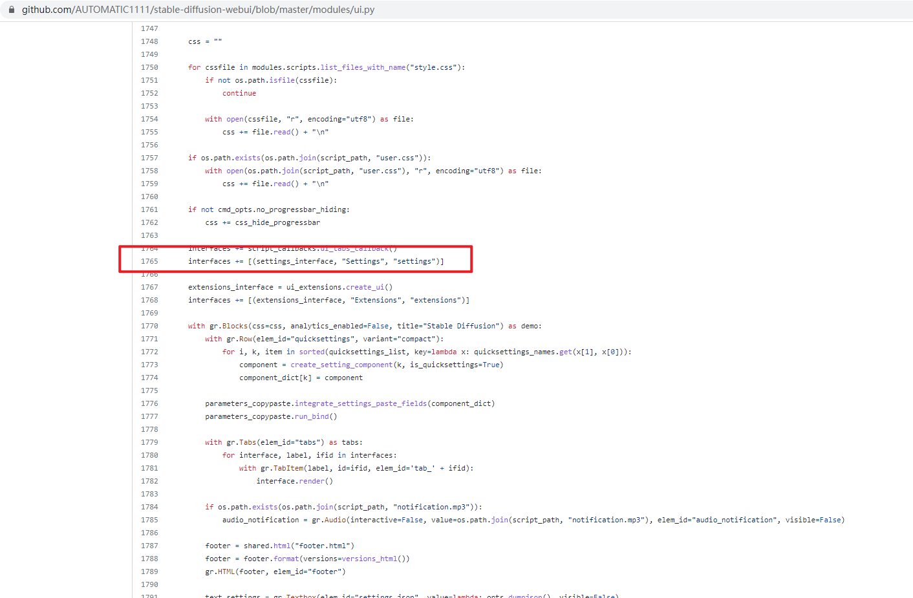Select line number 1765 inside the red highlight
Viewport: 913px width, 598px height.
point(149,261)
